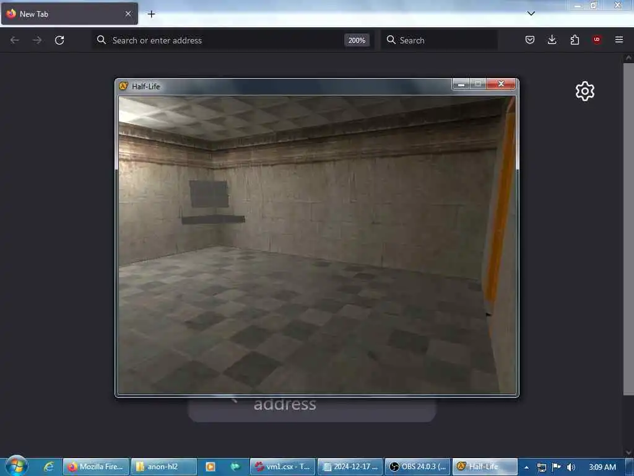Open the Windows Start orb
Viewport: 634px width, 476px height.
[x=17, y=465]
